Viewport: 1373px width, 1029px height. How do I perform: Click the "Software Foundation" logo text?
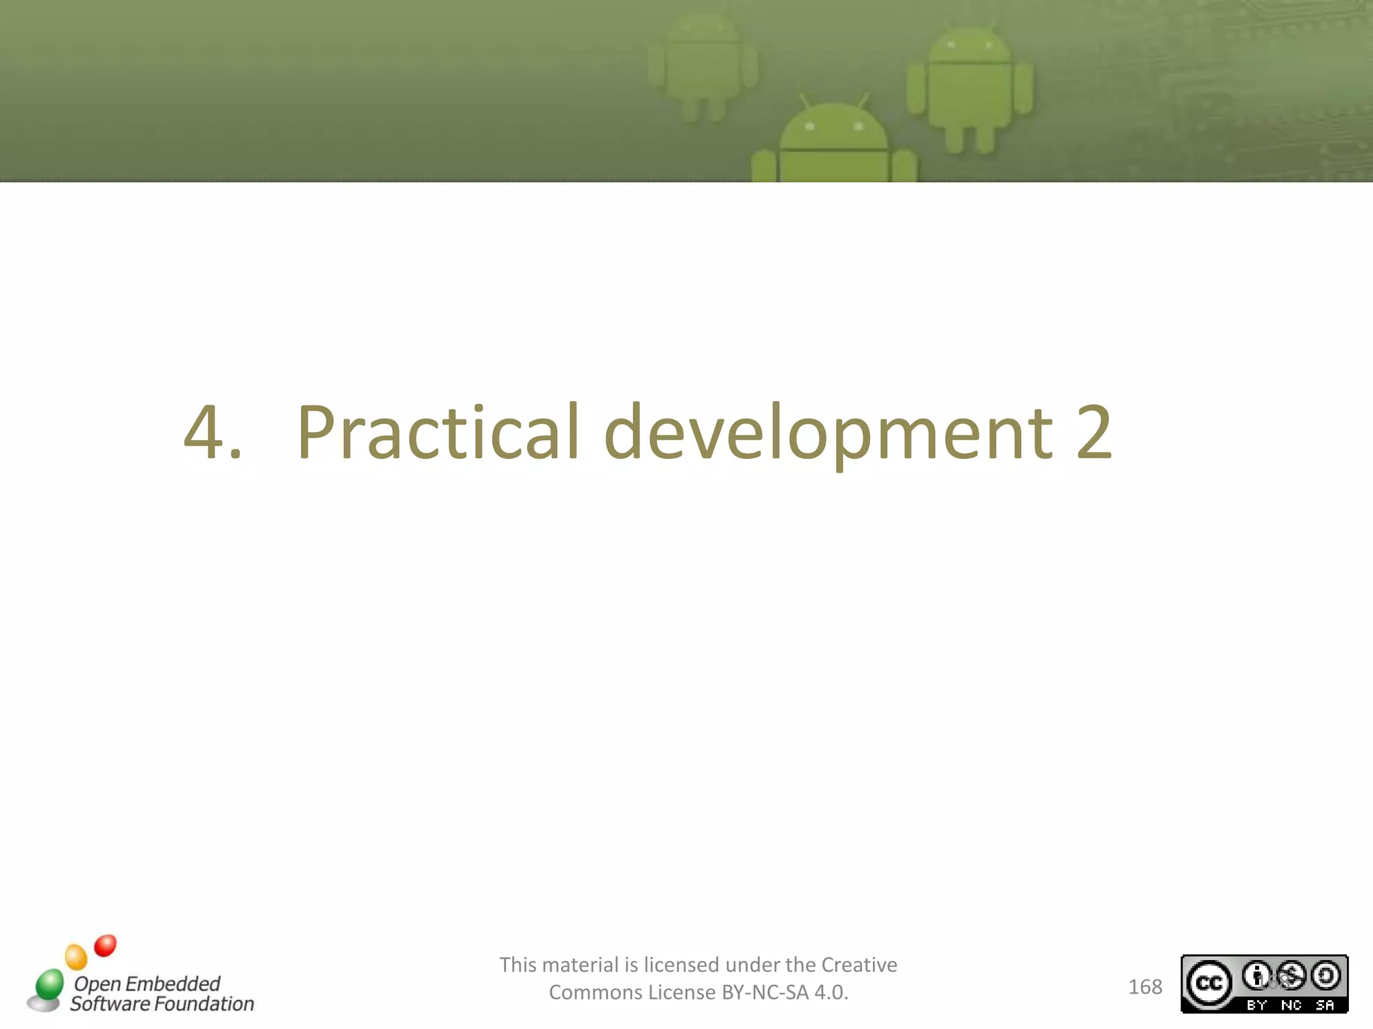pyautogui.click(x=162, y=1004)
